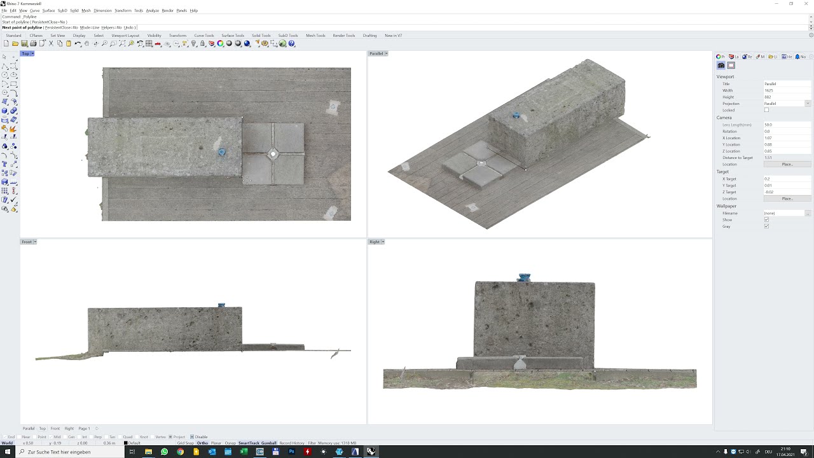Toggle Gumball in the status bar
This screenshot has height=458, width=814.
pos(269,443)
